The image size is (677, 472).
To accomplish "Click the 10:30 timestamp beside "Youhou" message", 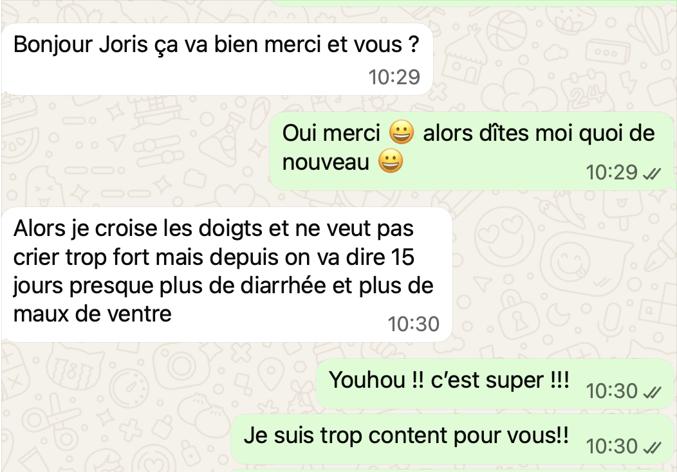I will [x=612, y=392].
